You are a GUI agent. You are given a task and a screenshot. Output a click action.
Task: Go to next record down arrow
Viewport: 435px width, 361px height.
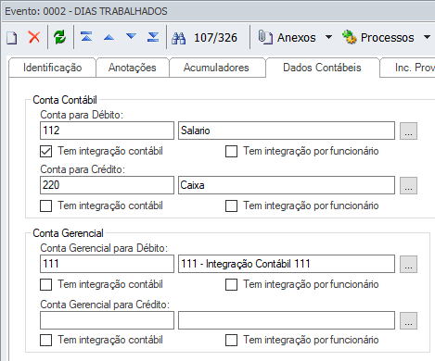[x=131, y=36]
